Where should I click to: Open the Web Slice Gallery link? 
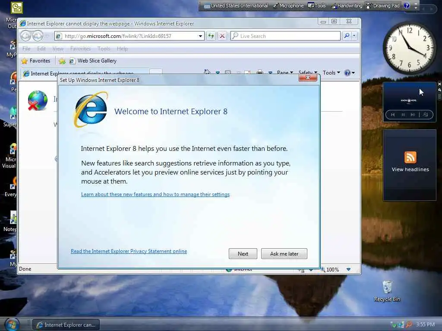[x=93, y=61]
